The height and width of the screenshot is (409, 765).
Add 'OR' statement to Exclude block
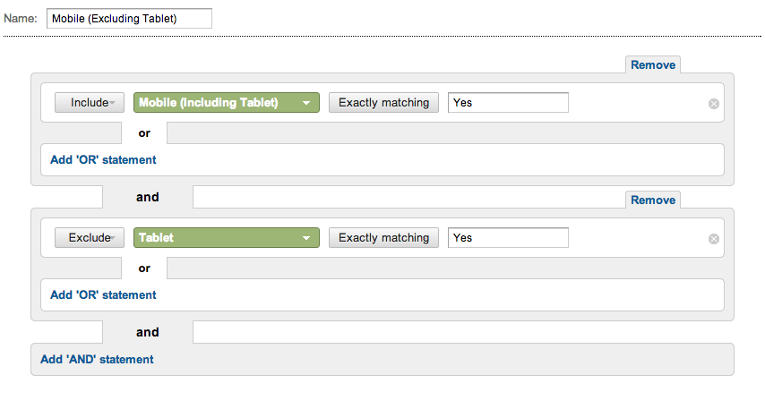(x=103, y=295)
